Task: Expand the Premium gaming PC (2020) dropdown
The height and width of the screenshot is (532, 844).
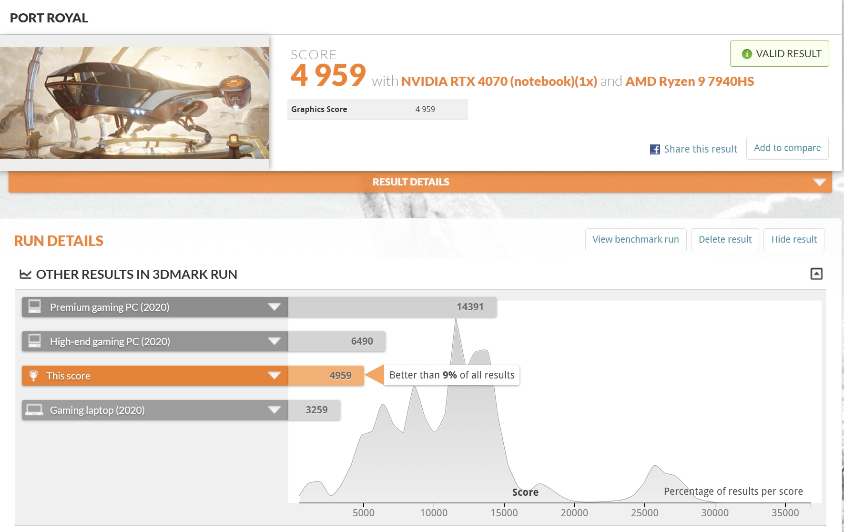Action: 274,307
